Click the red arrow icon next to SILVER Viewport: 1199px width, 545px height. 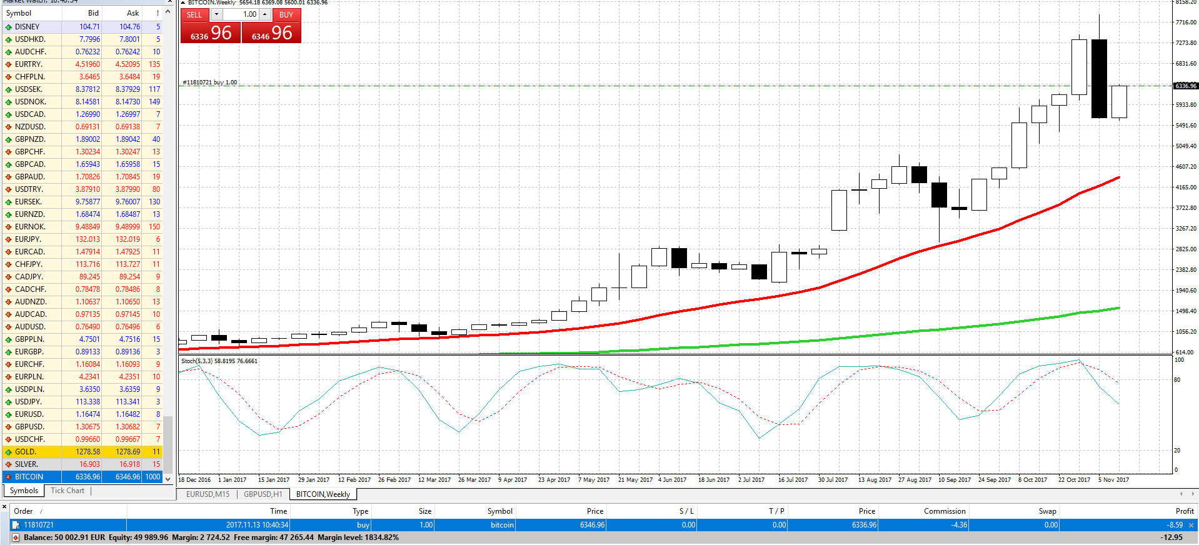point(9,464)
